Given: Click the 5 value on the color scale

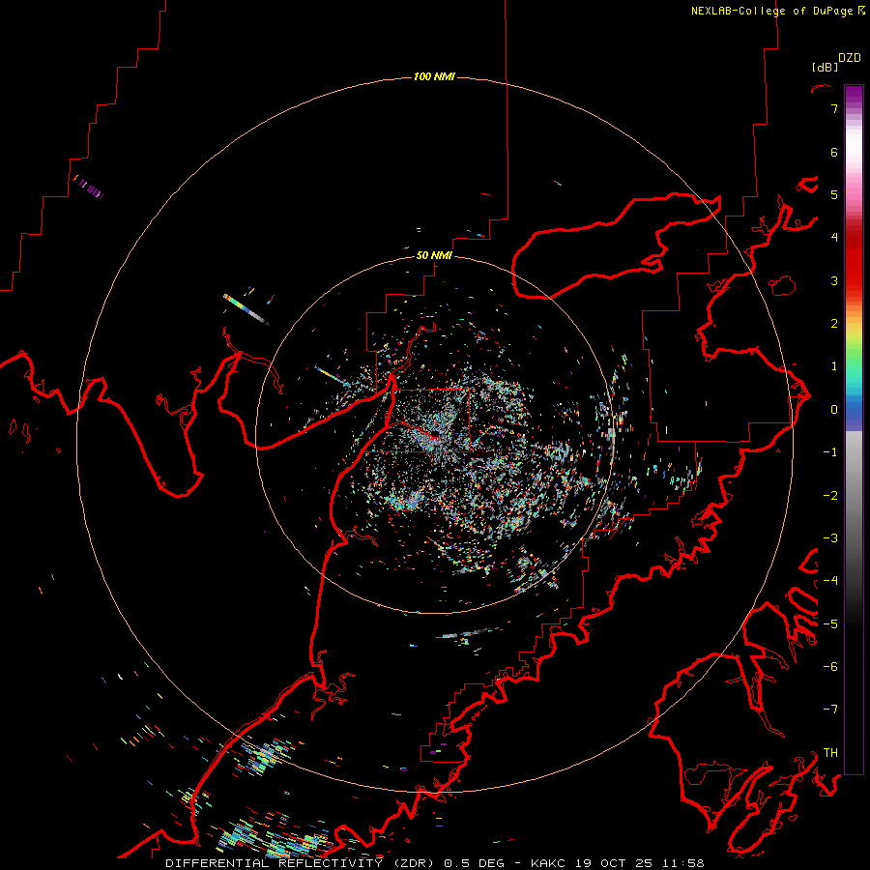Looking at the screenshot, I should point(834,194).
